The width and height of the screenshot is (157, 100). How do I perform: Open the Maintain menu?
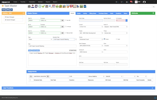41,2
